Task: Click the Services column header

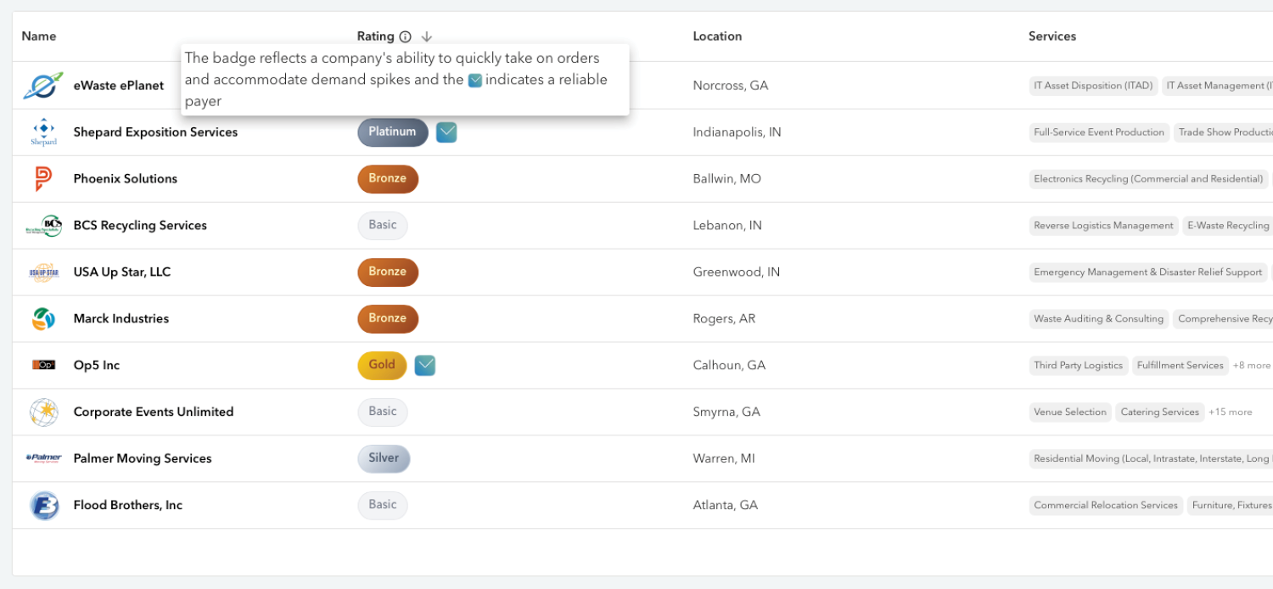Action: point(1052,36)
